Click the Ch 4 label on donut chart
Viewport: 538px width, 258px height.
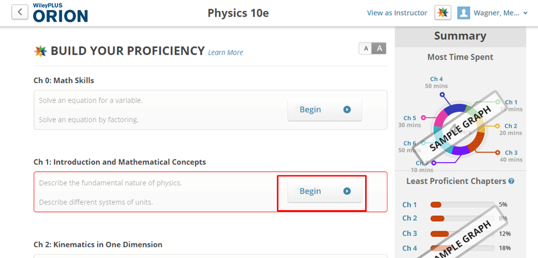coord(436,79)
